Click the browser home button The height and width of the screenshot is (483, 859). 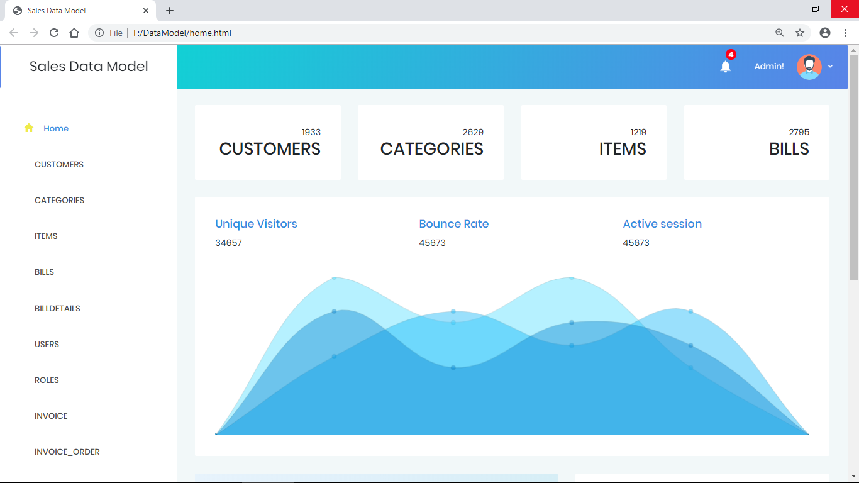pos(74,33)
